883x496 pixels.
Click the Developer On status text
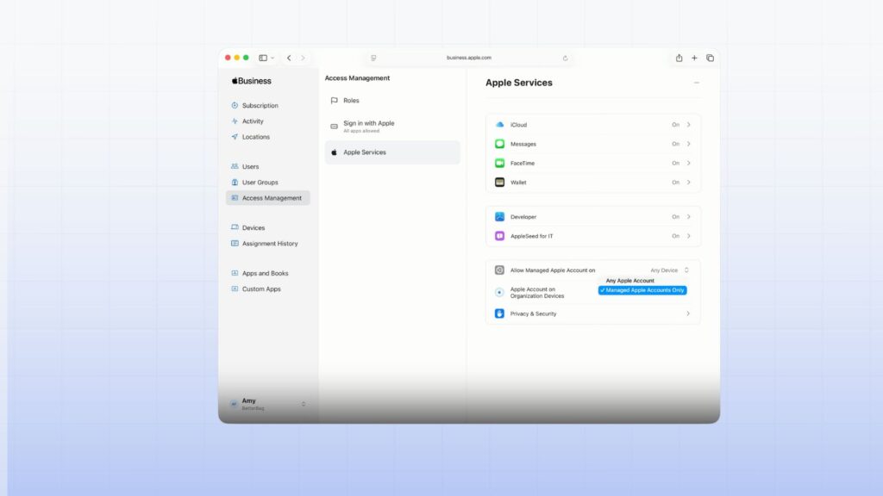[x=675, y=216]
